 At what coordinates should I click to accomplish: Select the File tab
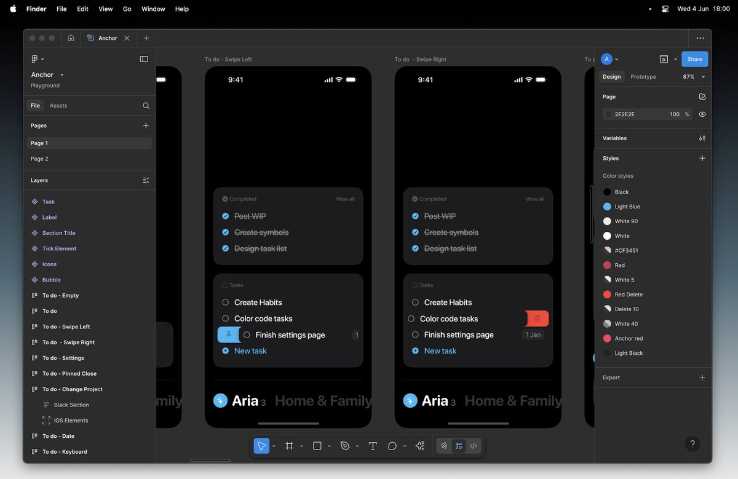pos(35,106)
